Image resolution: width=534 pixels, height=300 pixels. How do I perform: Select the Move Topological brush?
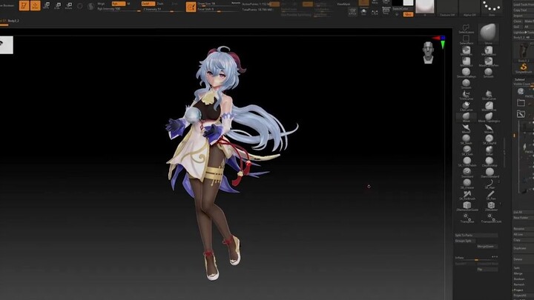(x=489, y=117)
